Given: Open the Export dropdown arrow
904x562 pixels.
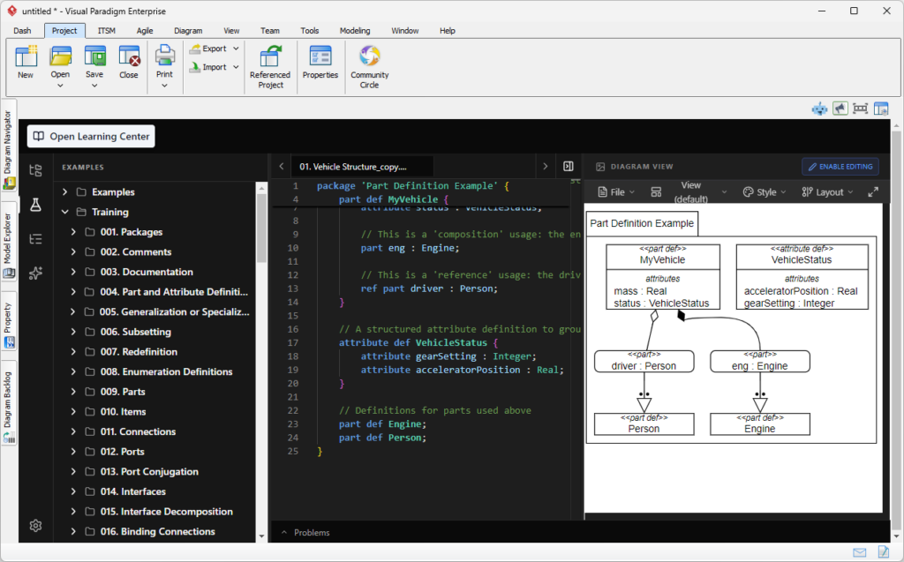Looking at the screenshot, I should [x=236, y=49].
